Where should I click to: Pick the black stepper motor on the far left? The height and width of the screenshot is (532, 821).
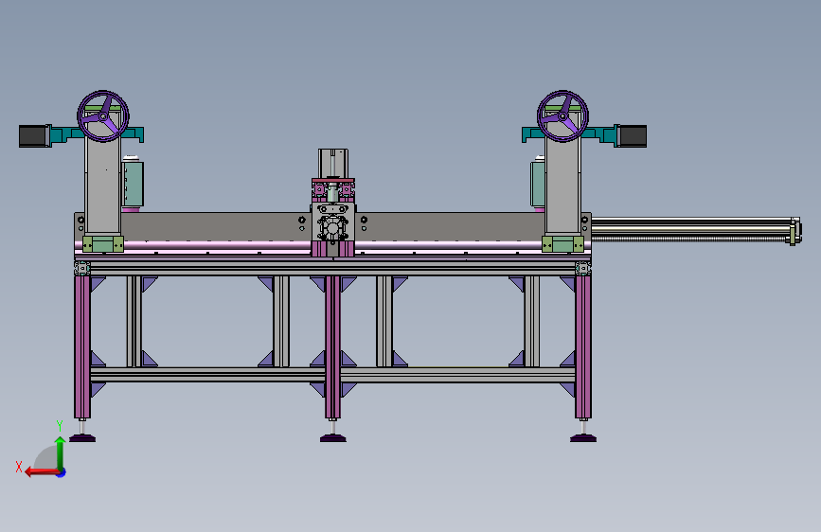(x=34, y=135)
